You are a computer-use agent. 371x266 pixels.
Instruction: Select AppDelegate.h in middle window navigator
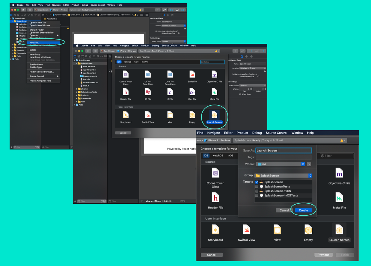pyautogui.click(x=90, y=70)
